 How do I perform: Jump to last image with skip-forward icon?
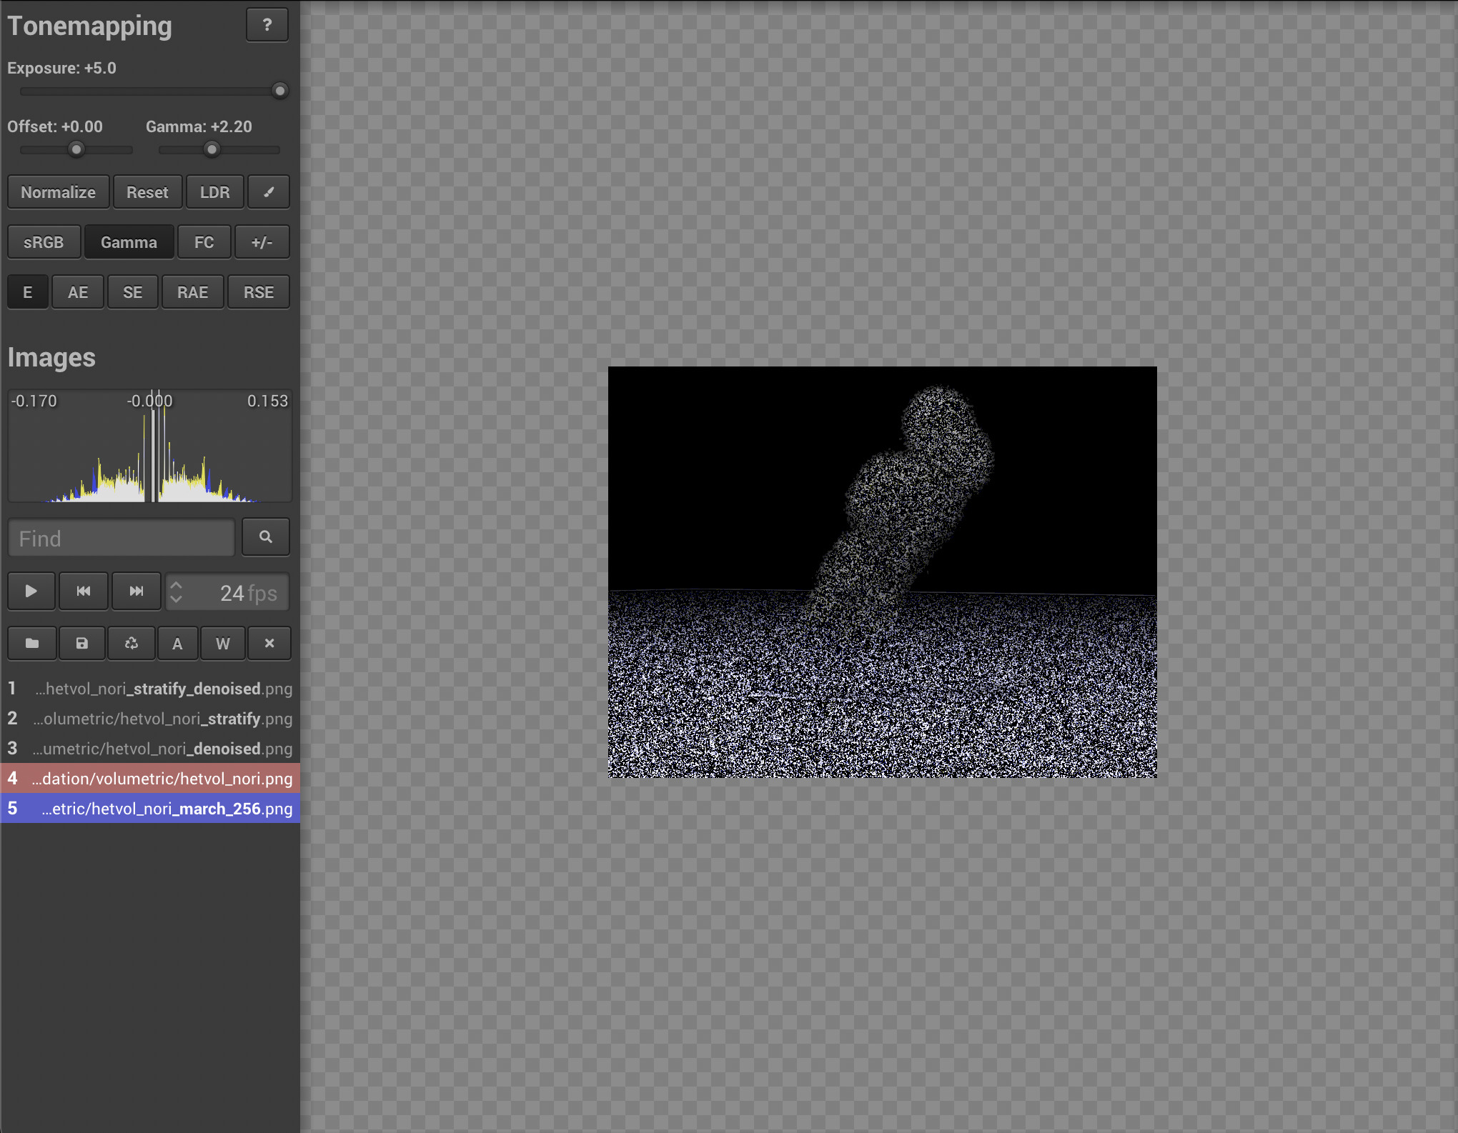point(137,592)
